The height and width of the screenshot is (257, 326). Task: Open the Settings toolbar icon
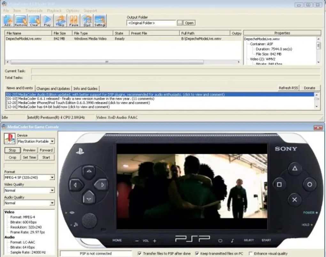pos(100,21)
